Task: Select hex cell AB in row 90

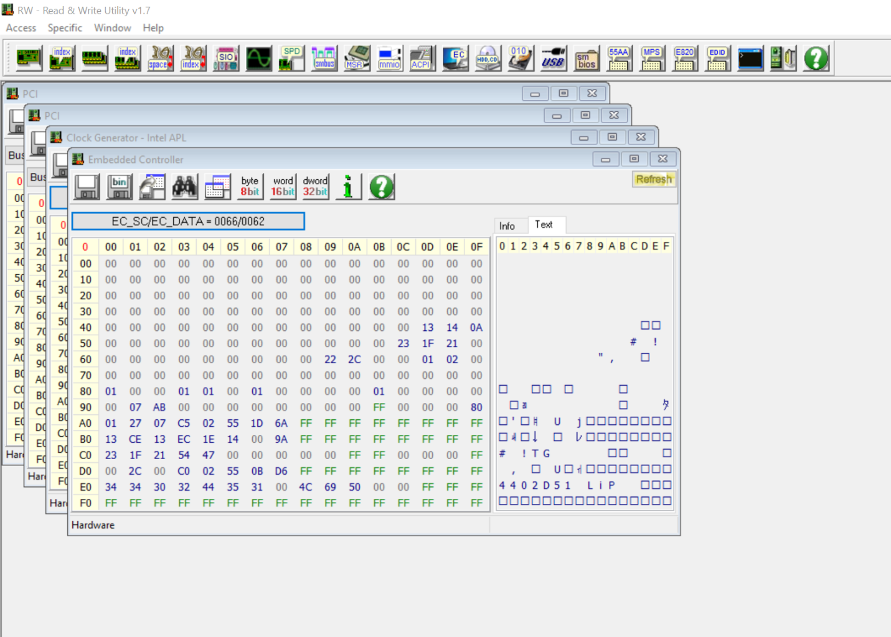Action: [x=159, y=407]
